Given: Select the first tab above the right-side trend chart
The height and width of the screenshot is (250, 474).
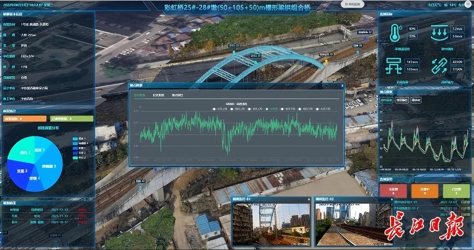Looking at the screenshot, I should 386,100.
